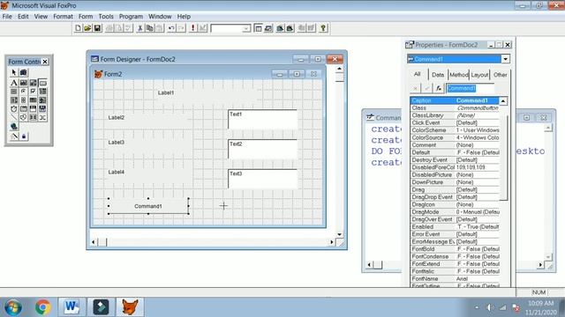Click the Copy toolbar icon
This screenshot has height=317, width=565.
150,28
